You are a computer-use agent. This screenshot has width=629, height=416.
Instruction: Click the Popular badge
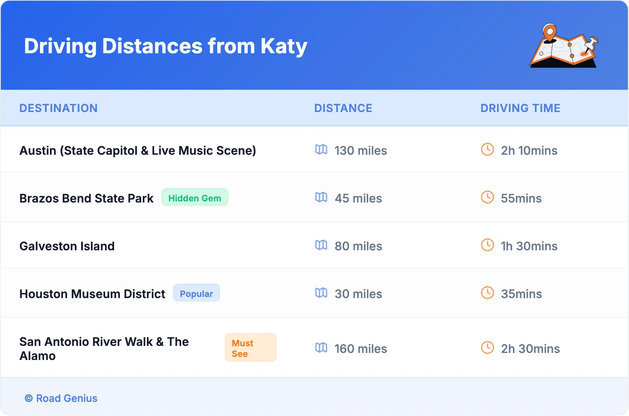(196, 293)
